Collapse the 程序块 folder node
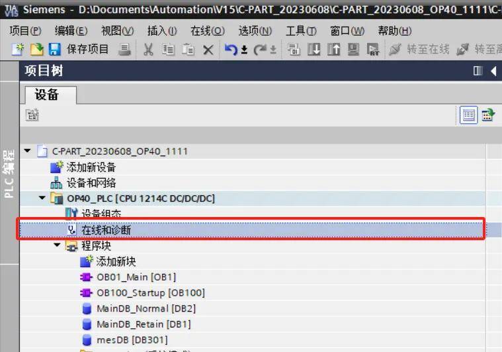502x352 pixels. tap(57, 245)
